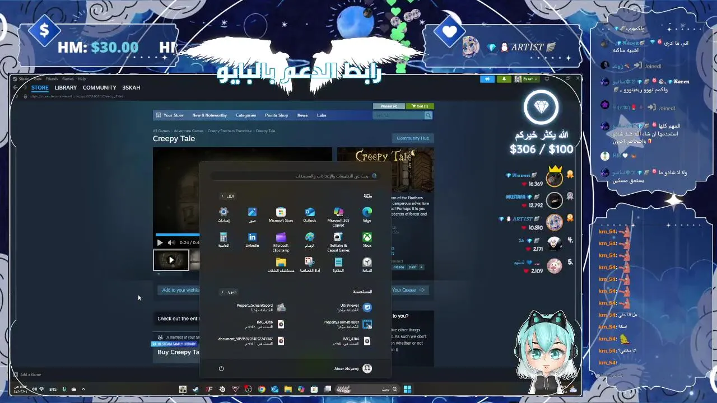
Task: Switch to Steam STORE tab
Action: pos(40,87)
